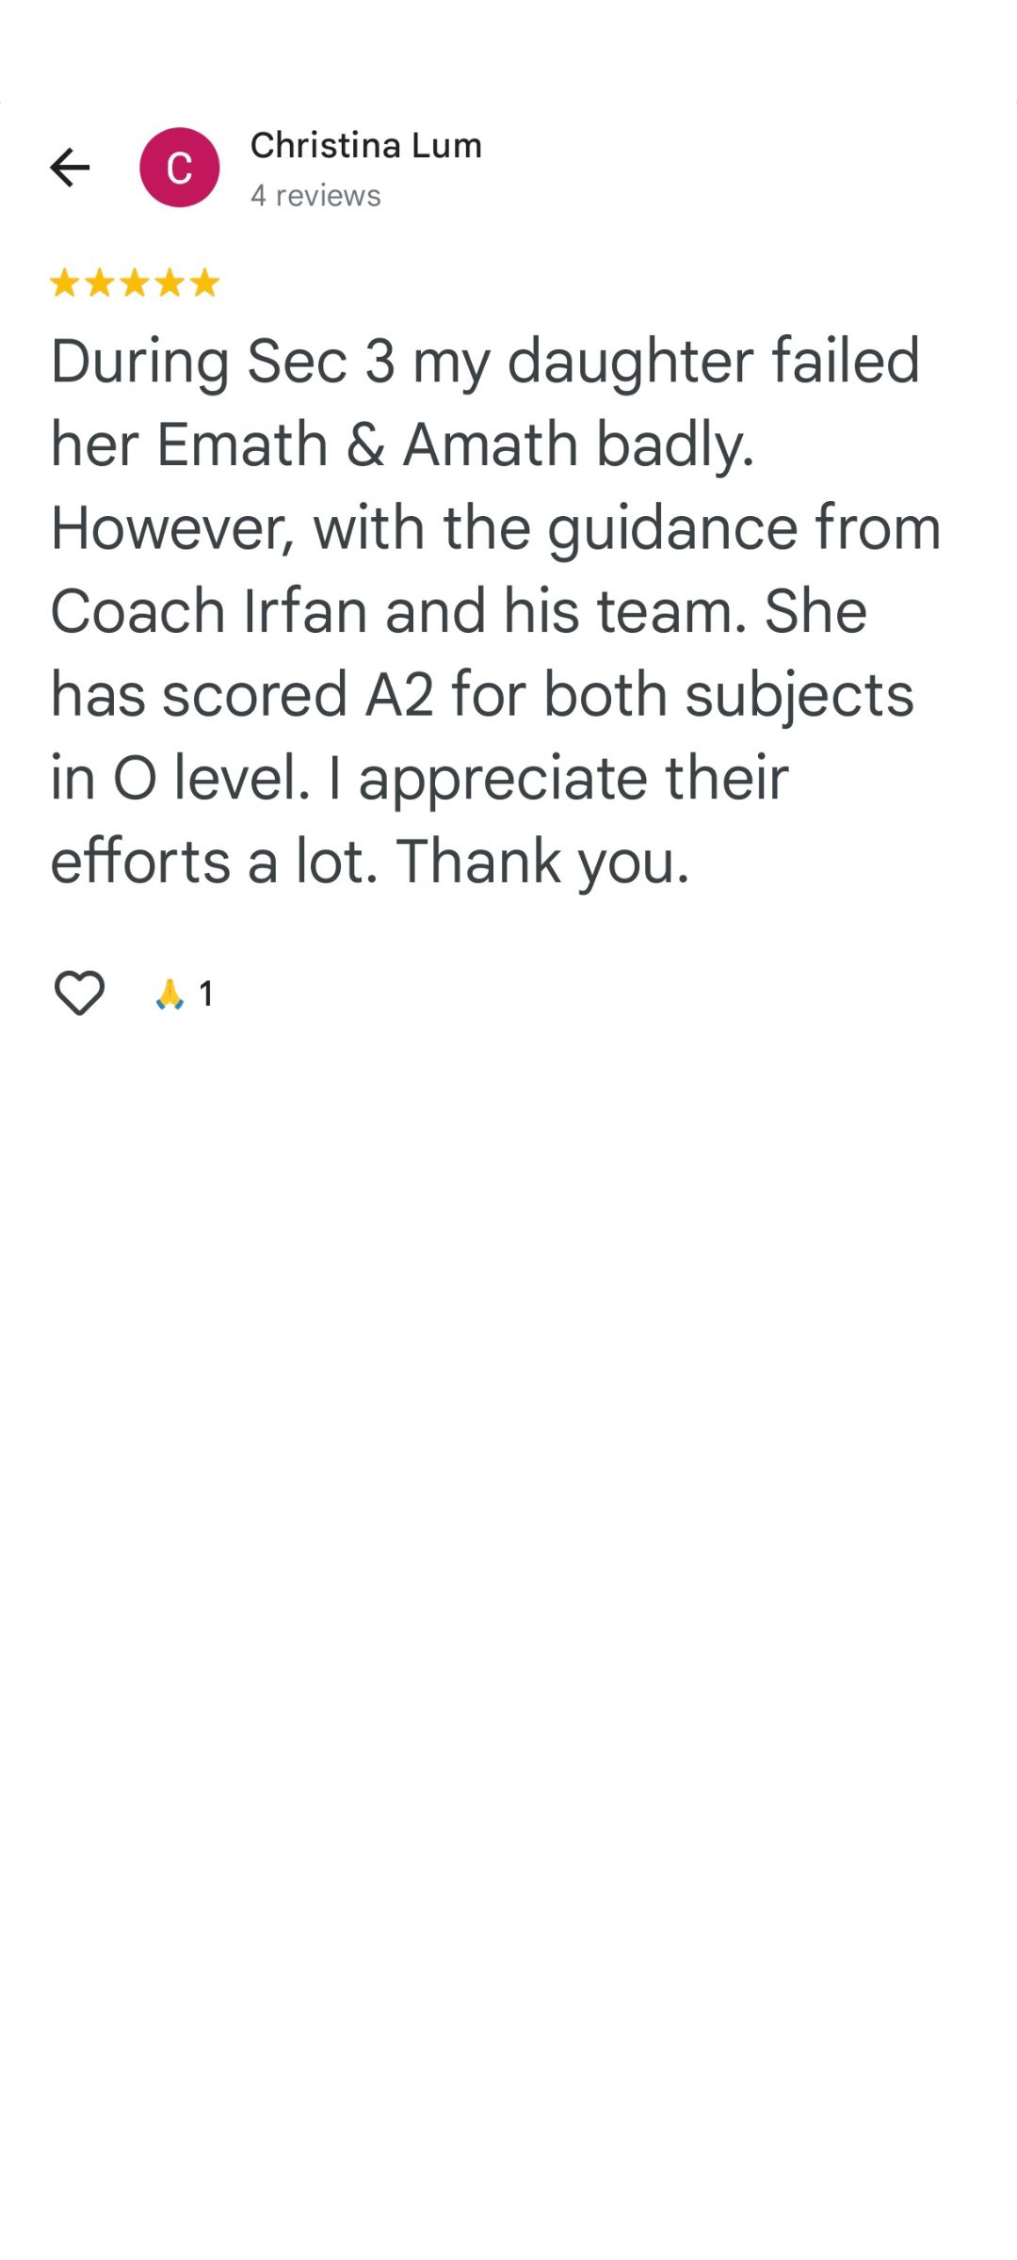This screenshot has height=2260, width=1017.
Task: Click the word "However" in the review
Action: click(172, 528)
